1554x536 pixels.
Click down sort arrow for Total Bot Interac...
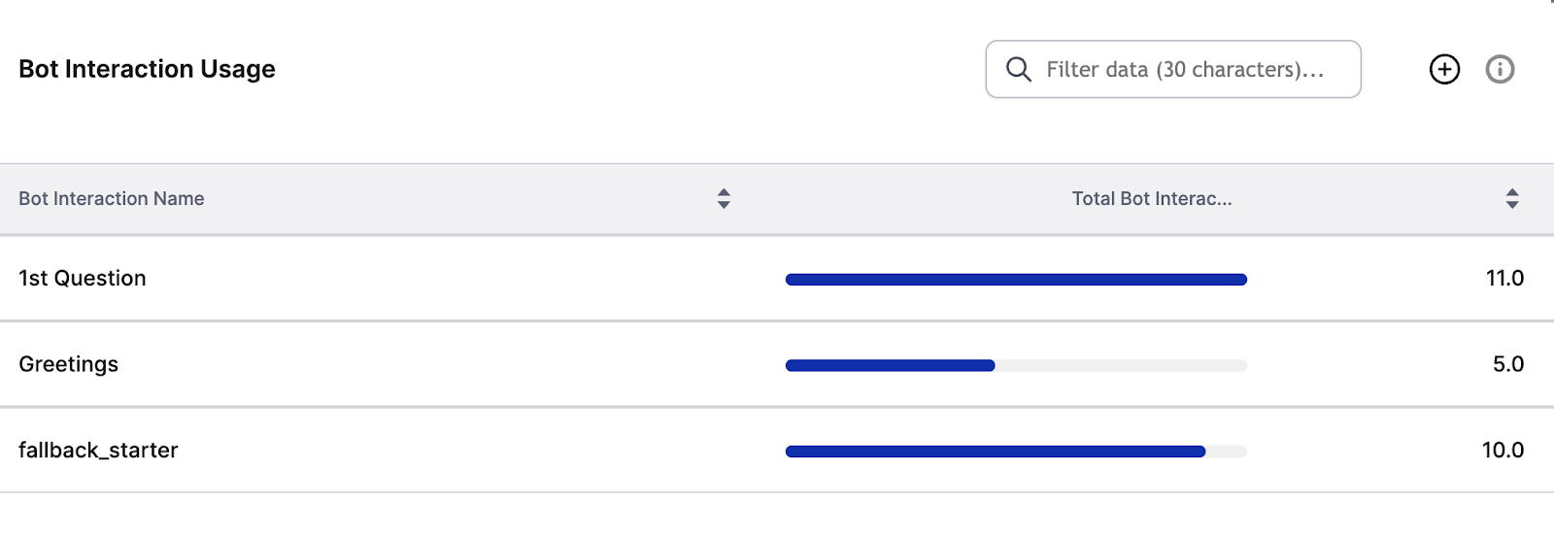point(1512,205)
